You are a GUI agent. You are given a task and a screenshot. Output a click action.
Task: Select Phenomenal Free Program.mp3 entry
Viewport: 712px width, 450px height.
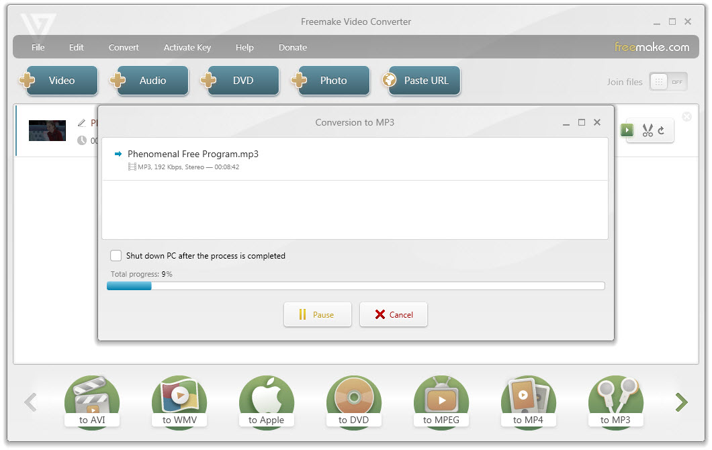point(355,159)
